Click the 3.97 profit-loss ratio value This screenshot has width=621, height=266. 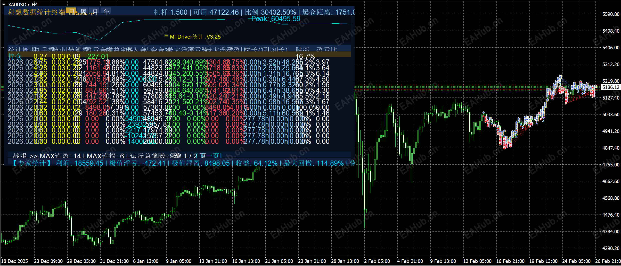[323, 62]
